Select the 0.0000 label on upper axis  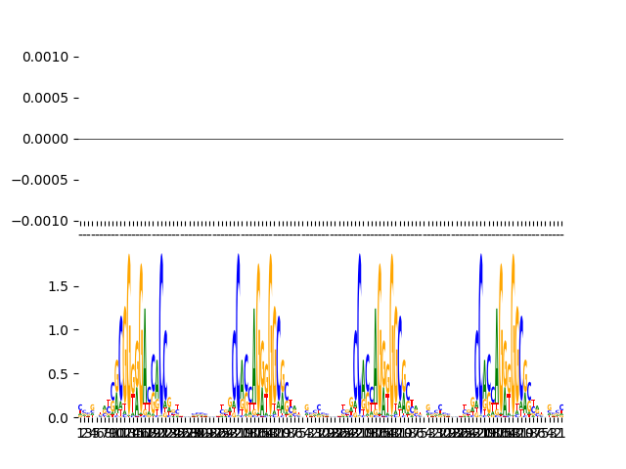[x=45, y=139]
